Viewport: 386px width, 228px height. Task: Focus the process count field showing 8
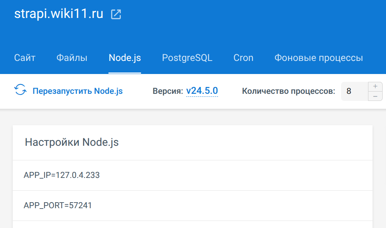pos(355,91)
